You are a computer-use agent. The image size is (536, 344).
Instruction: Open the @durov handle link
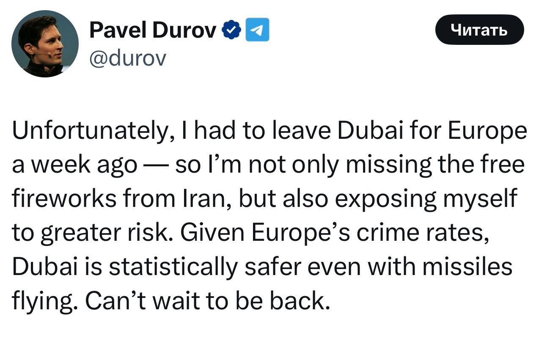click(x=128, y=58)
